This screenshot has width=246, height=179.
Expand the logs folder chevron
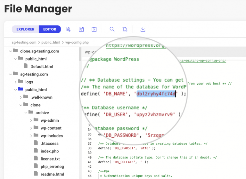click(15, 82)
